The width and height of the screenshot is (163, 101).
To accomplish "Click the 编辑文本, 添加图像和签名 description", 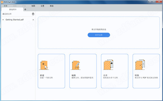I will tap(82, 78).
